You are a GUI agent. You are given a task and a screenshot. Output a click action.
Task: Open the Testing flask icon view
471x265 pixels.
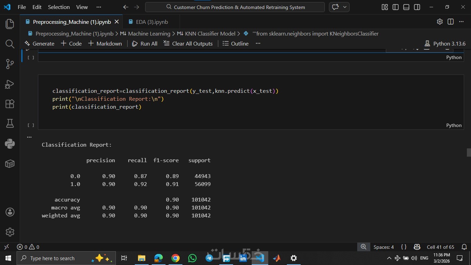(10, 124)
